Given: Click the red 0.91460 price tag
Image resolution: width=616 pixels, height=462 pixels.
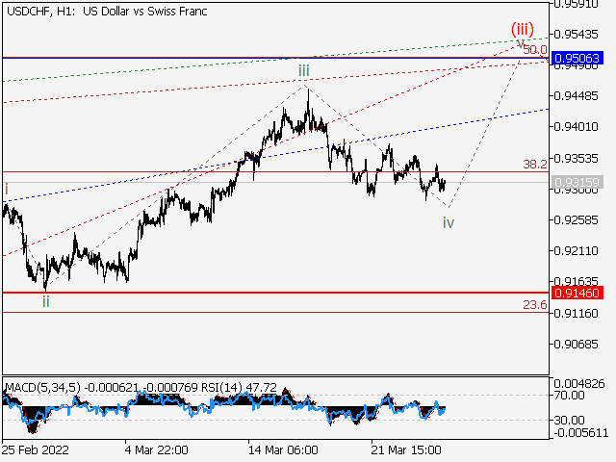Looking at the screenshot, I should click(577, 293).
